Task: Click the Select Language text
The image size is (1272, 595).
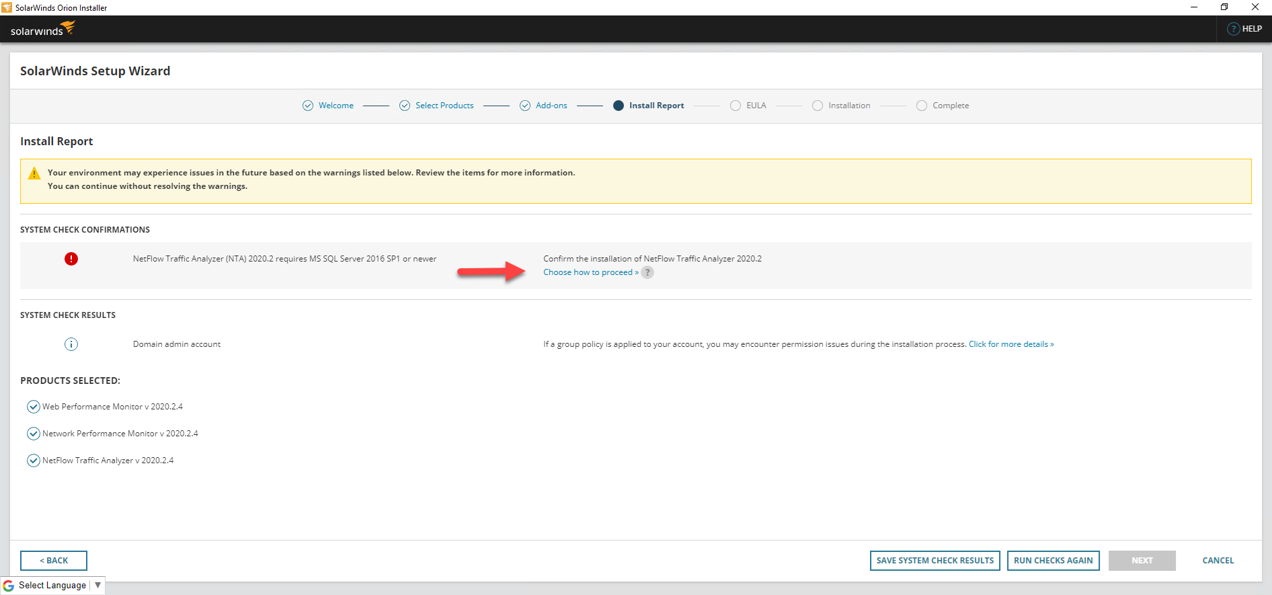Action: (52, 586)
